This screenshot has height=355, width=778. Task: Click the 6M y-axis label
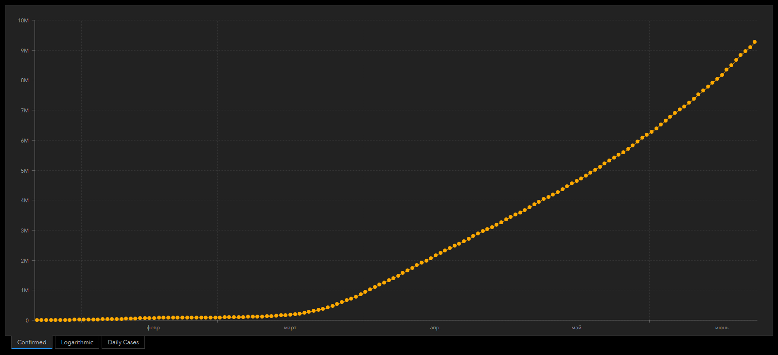point(24,141)
